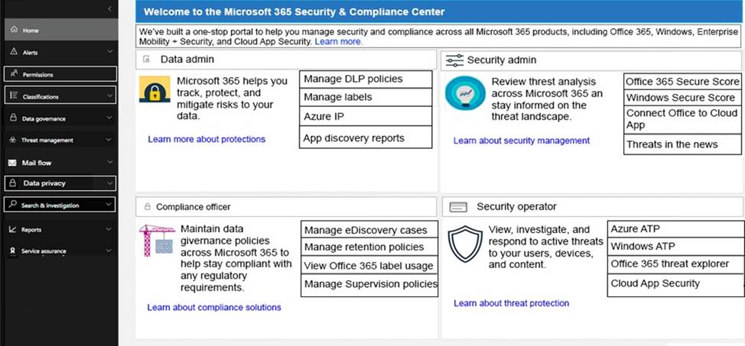Screen dimensions: 745x346
Task: Click the Data admin padlock image
Action: [155, 89]
